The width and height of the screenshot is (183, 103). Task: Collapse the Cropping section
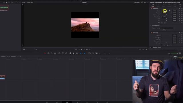(x=155, y=33)
